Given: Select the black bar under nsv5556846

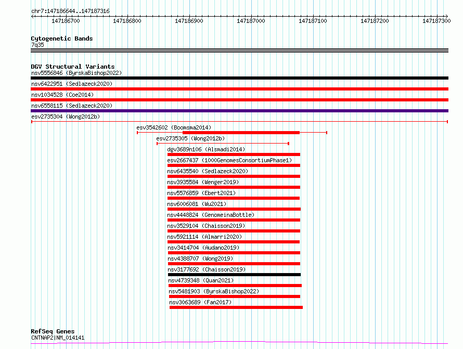Looking at the screenshot, I should point(239,78).
